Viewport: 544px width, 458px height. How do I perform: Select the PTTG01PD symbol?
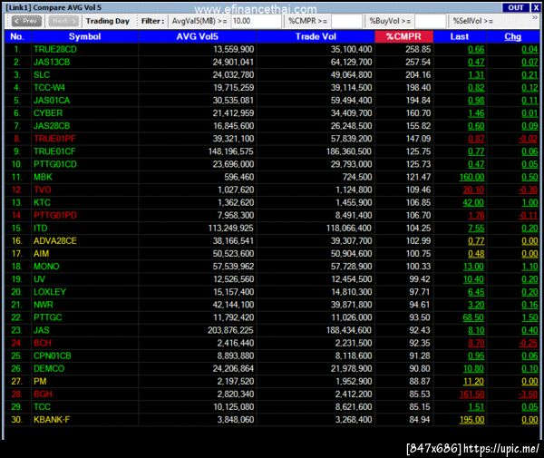pyautogui.click(x=55, y=216)
